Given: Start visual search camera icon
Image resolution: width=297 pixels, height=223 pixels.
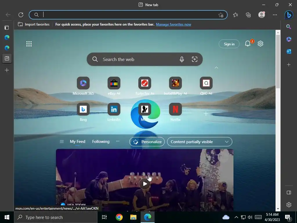Looking at the screenshot, I should point(195,59).
